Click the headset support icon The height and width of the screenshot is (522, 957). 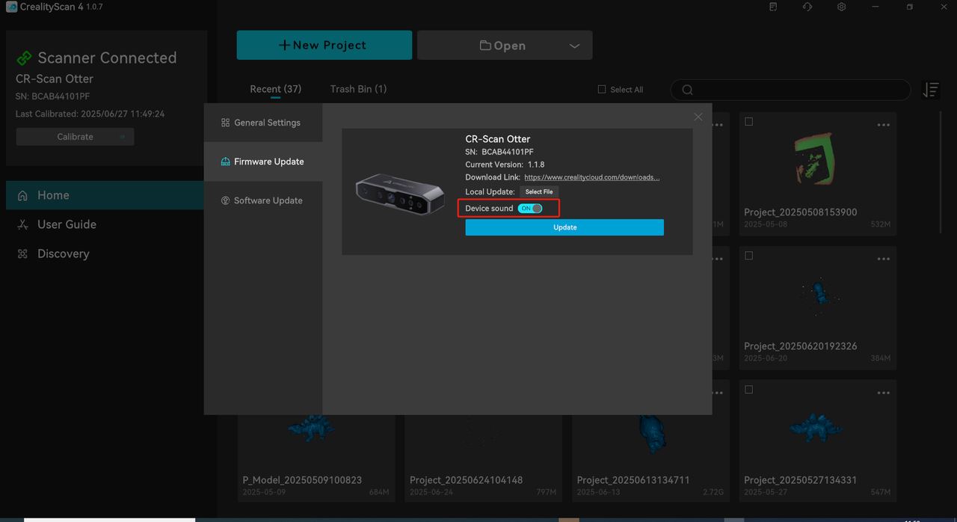tap(807, 7)
